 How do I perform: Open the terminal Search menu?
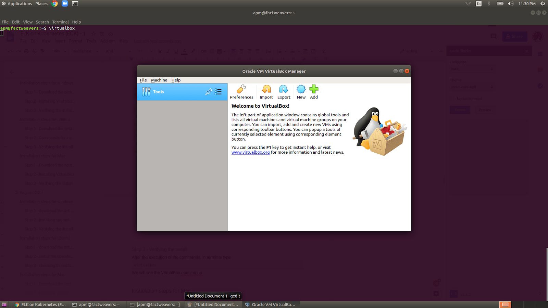42,22
